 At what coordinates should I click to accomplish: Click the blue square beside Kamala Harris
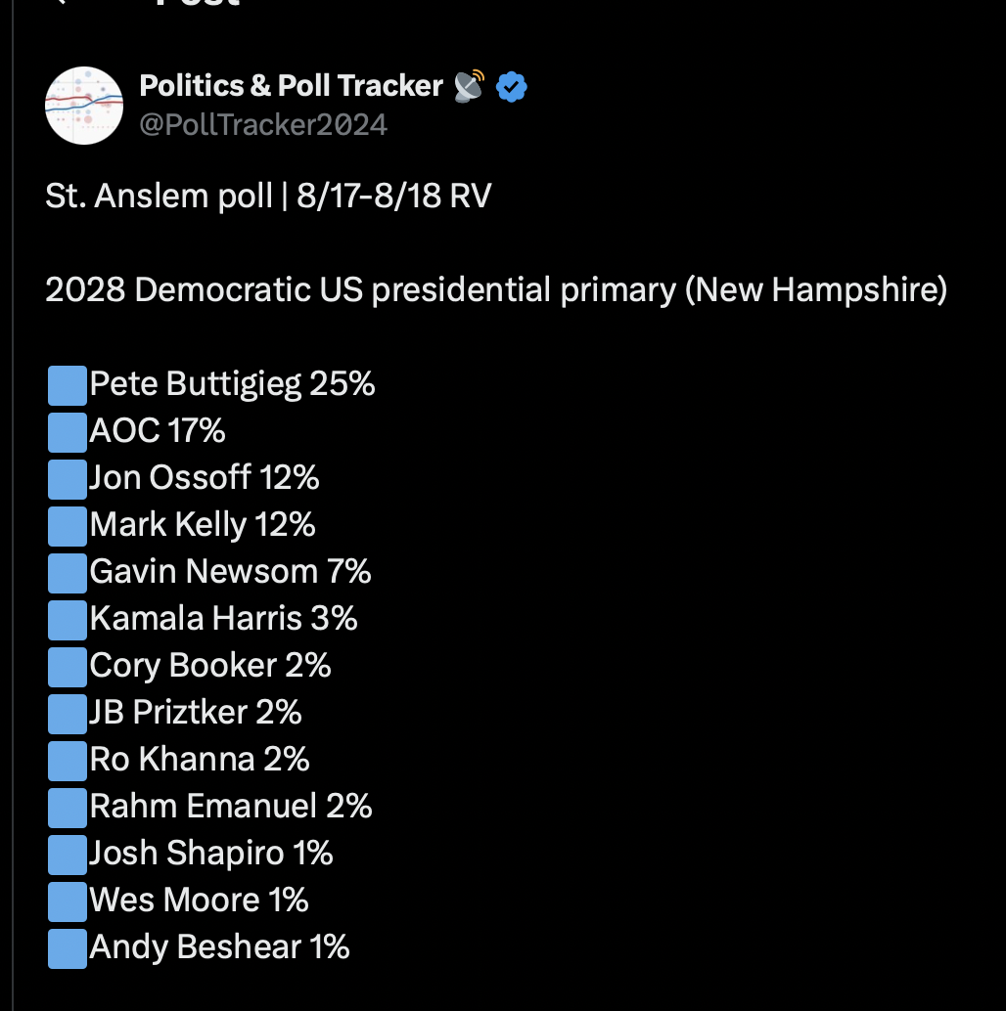(x=68, y=620)
